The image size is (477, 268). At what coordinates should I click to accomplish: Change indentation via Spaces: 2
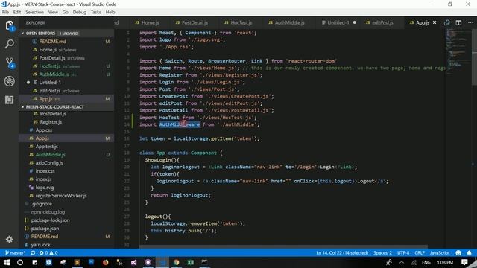click(x=382, y=253)
